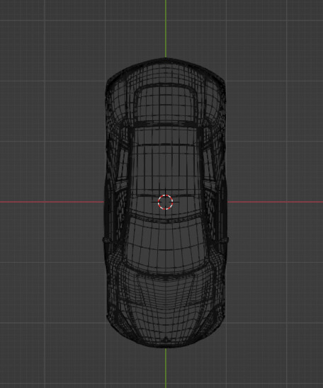Click the red-white 3D cursor circle
This screenshot has height=388, width=323.
(165, 202)
